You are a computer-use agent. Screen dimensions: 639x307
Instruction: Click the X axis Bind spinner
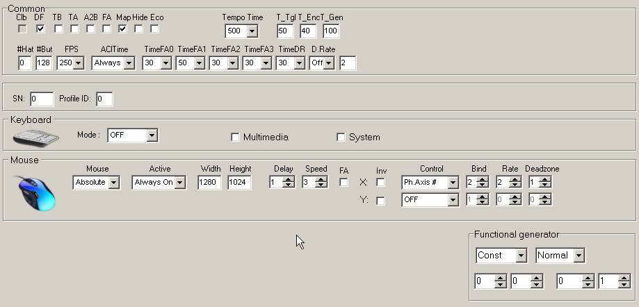(x=478, y=183)
